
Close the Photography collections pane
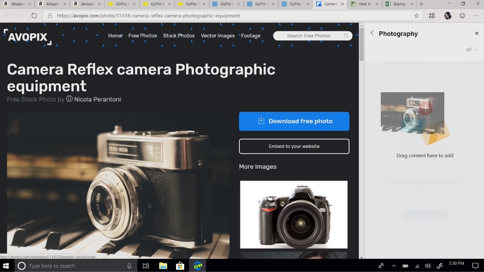[476, 33]
